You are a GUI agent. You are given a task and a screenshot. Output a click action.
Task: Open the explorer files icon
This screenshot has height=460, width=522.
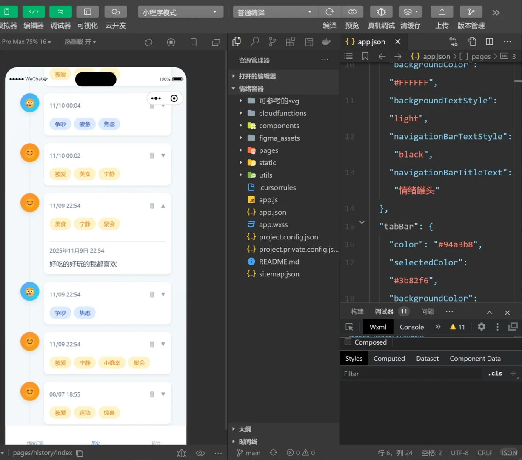coord(237,41)
